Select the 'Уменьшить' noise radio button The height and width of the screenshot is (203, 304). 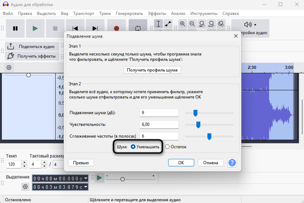point(133,147)
